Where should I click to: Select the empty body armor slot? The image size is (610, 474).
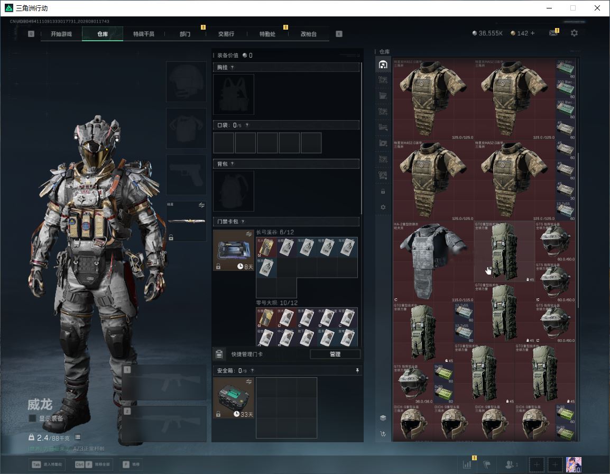[187, 128]
